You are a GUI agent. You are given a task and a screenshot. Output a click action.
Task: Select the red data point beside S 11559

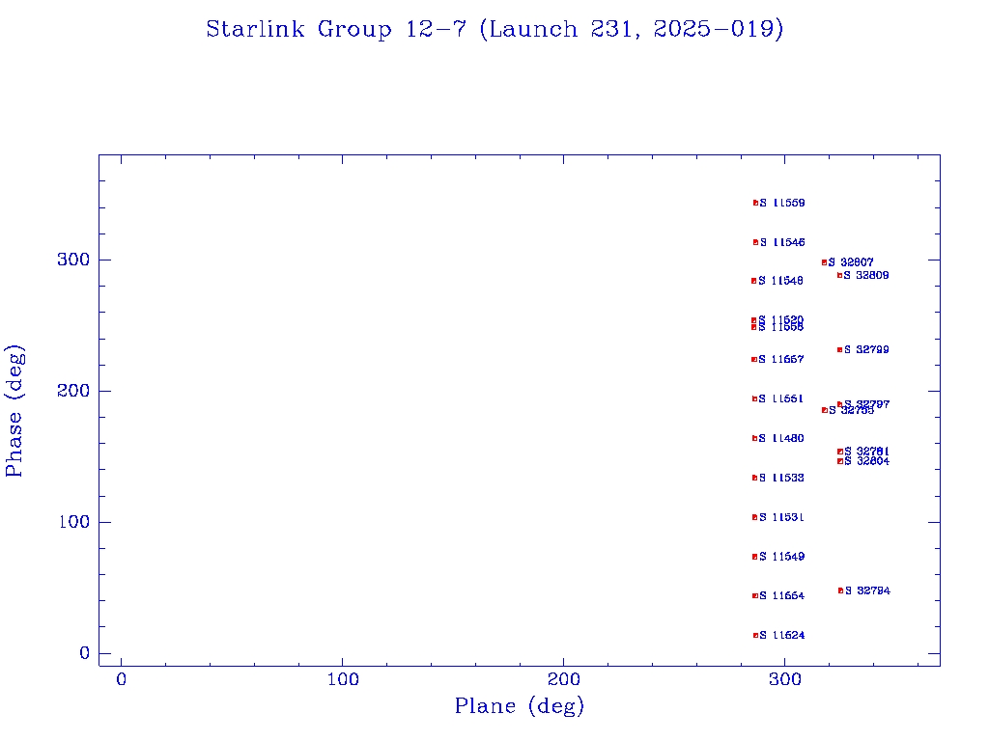pyautogui.click(x=755, y=203)
